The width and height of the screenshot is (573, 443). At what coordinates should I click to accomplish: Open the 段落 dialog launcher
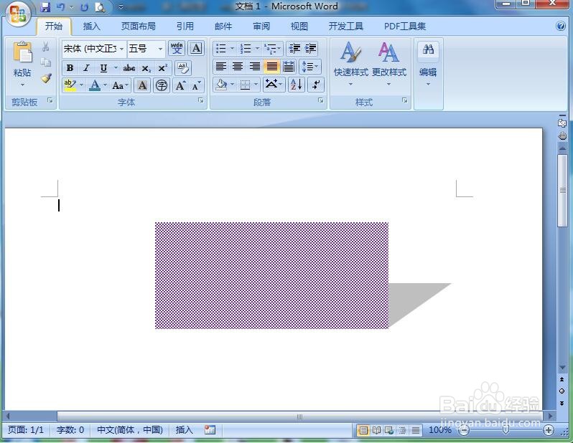(320, 100)
